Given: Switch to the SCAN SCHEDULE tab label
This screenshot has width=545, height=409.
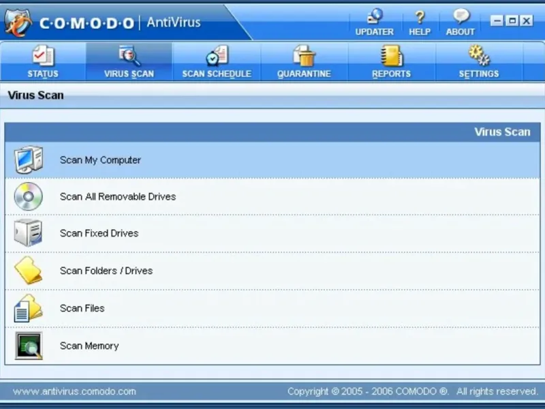Looking at the screenshot, I should click(217, 74).
